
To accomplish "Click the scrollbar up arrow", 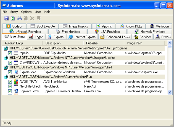I will point(170,43).
